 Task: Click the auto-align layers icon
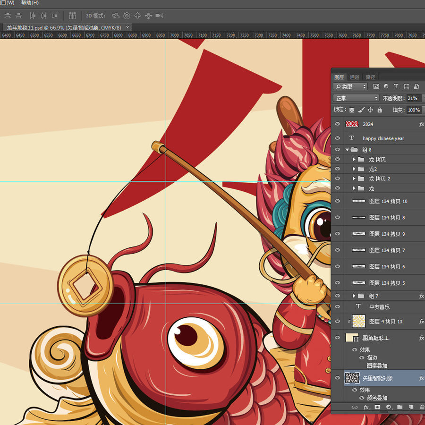(72, 16)
